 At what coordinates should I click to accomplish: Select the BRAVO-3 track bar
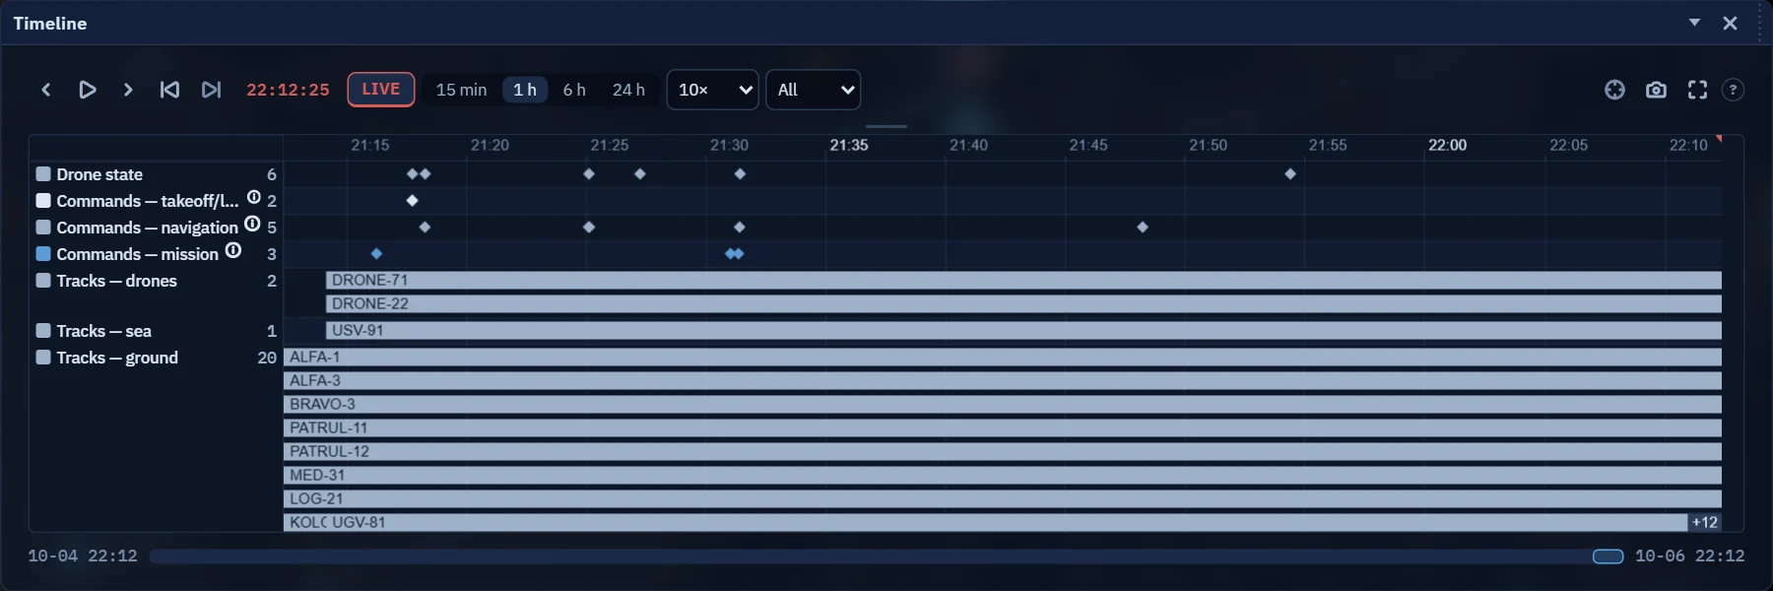click(1003, 404)
